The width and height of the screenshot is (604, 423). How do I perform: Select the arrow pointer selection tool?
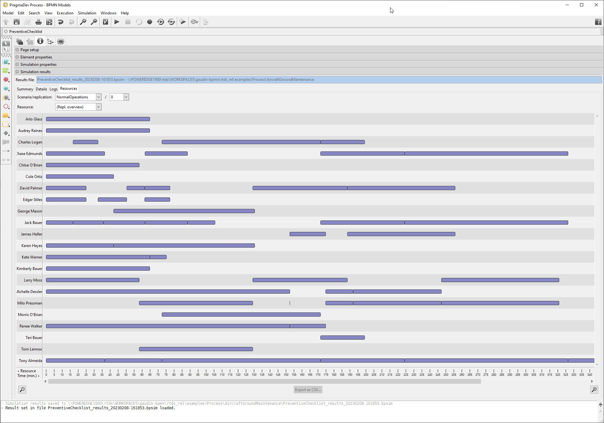coord(6,43)
